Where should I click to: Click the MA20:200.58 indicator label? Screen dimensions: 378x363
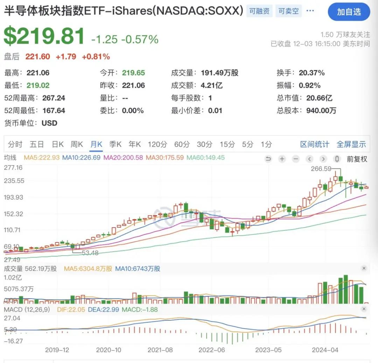123,158
